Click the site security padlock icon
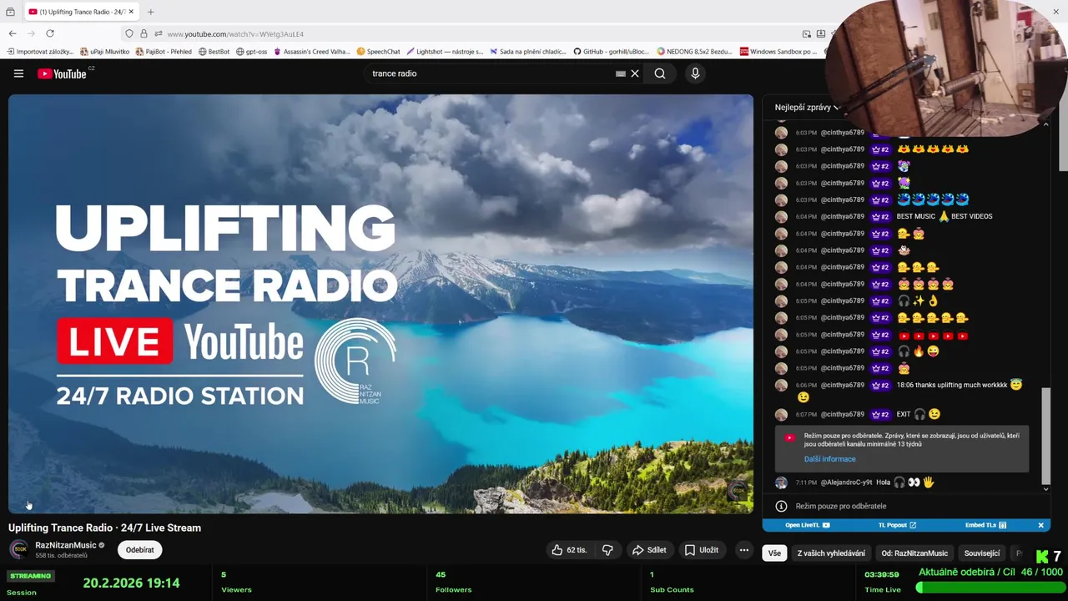The height and width of the screenshot is (601, 1068). click(144, 34)
